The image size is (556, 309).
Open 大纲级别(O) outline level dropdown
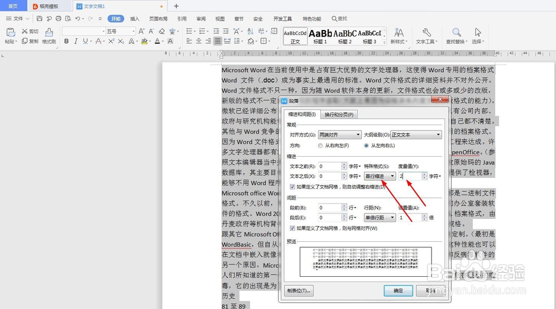coord(416,134)
